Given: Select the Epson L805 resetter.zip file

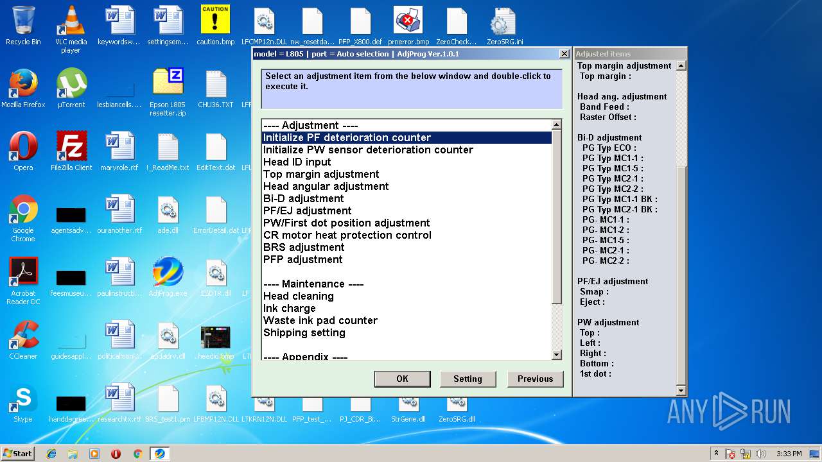Looking at the screenshot, I should pyautogui.click(x=168, y=92).
